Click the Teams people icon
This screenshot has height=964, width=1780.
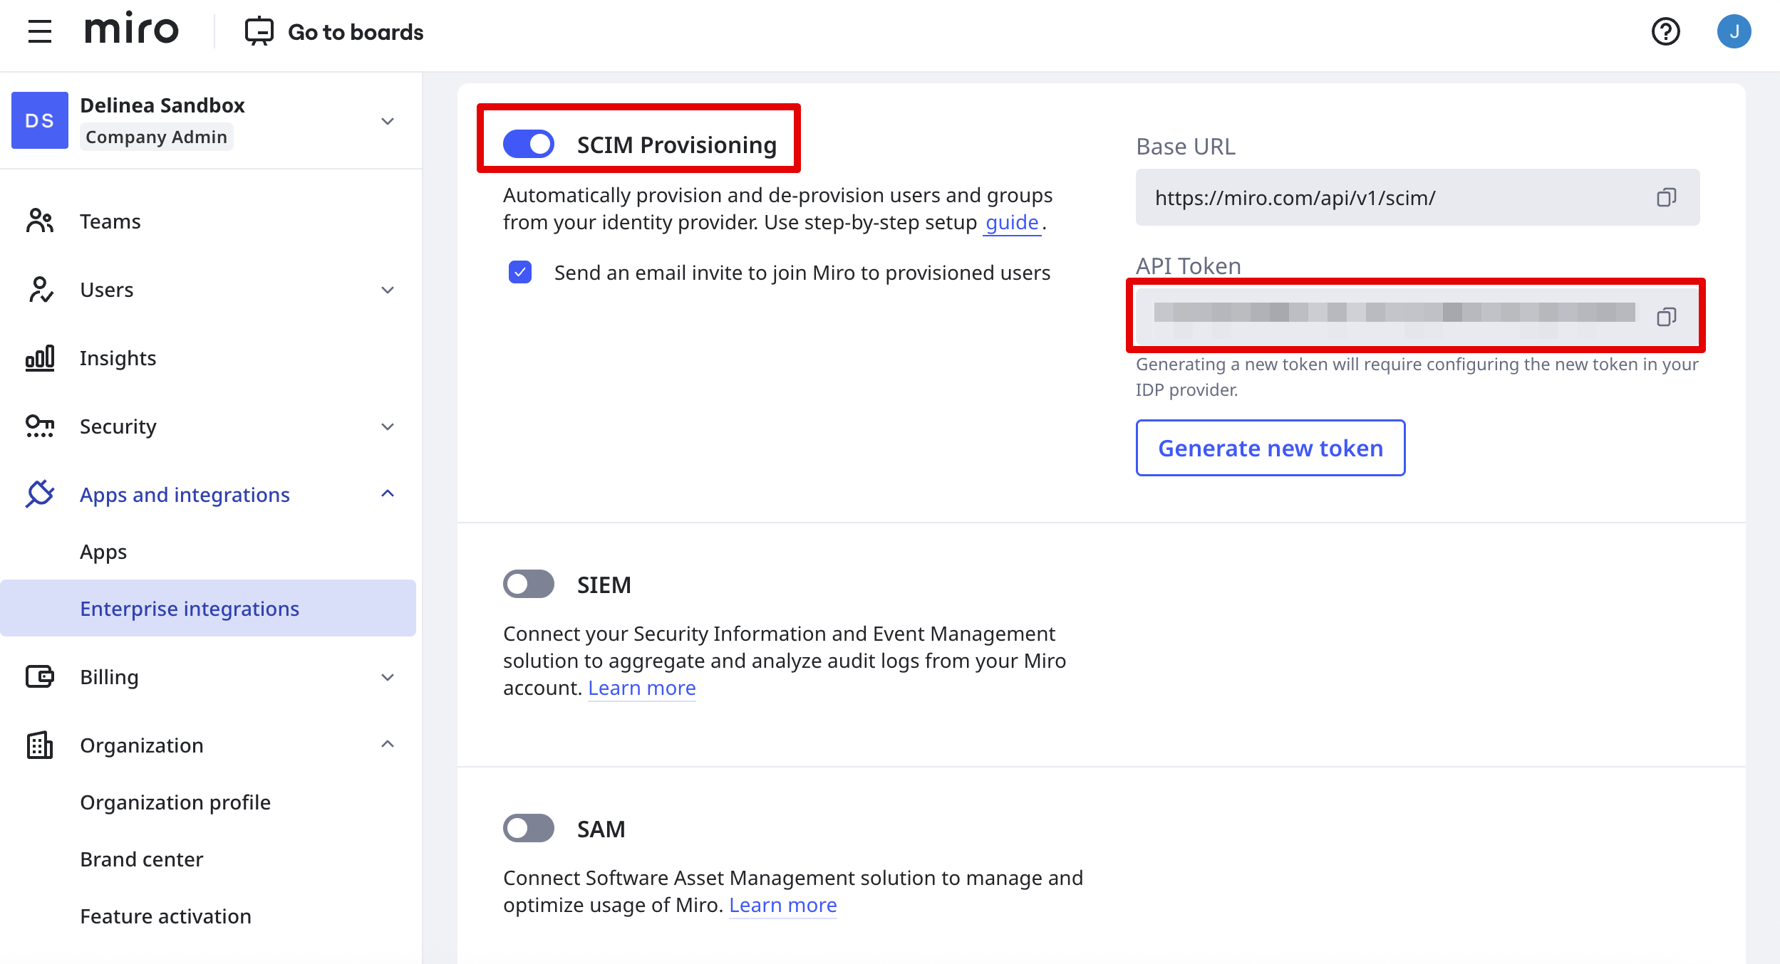[x=40, y=221]
